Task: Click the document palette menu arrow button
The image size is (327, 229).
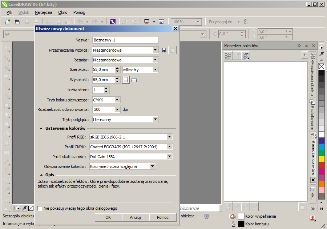Action: click(18, 208)
